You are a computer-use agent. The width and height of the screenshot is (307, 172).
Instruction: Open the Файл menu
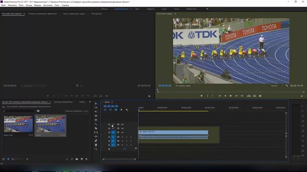[3, 5]
